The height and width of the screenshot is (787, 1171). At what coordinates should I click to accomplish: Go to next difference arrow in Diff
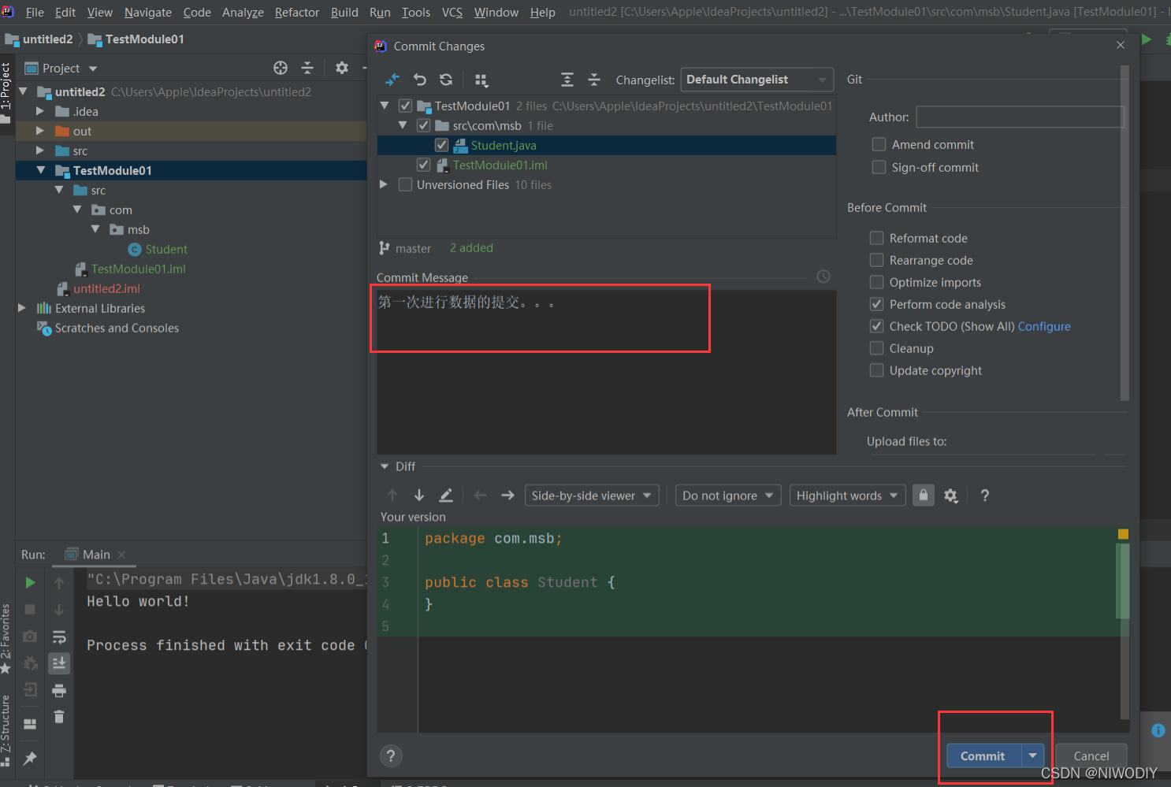(419, 495)
